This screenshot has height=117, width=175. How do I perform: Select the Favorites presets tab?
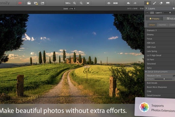click(x=162, y=25)
